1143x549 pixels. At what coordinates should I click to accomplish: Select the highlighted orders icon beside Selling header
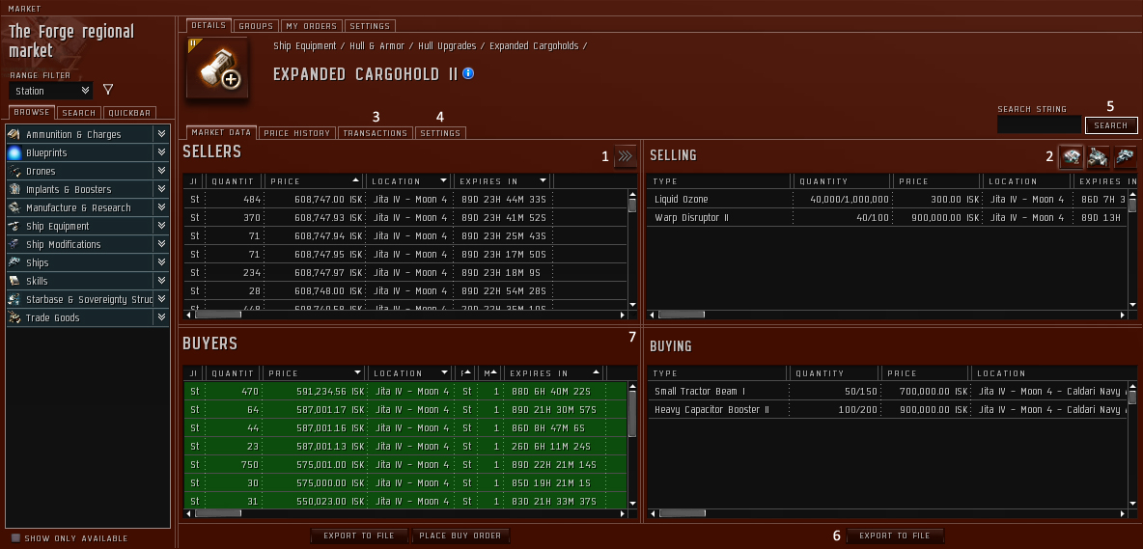pos(1071,155)
